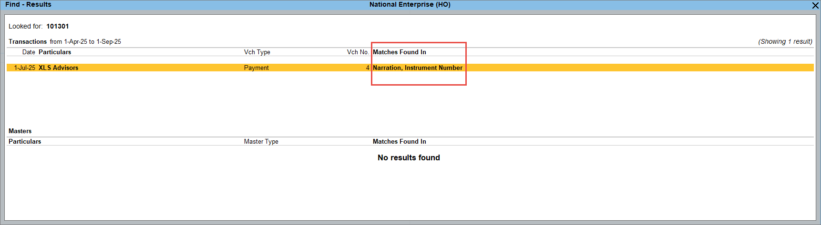Click the 1-Apr-25 to 1-Sep-25 period text
This screenshot has height=225, width=821.
[x=92, y=42]
